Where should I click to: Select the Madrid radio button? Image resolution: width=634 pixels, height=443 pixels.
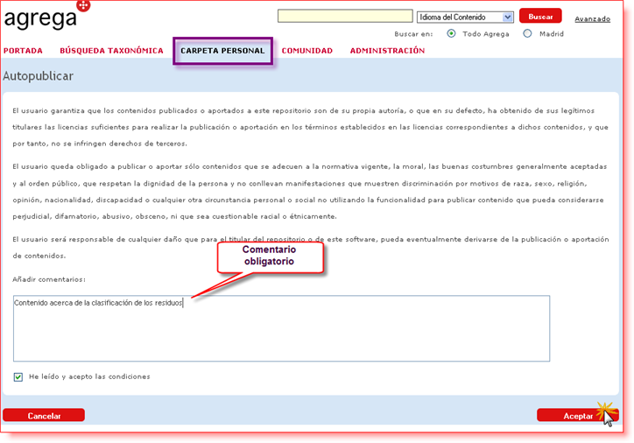click(x=527, y=33)
